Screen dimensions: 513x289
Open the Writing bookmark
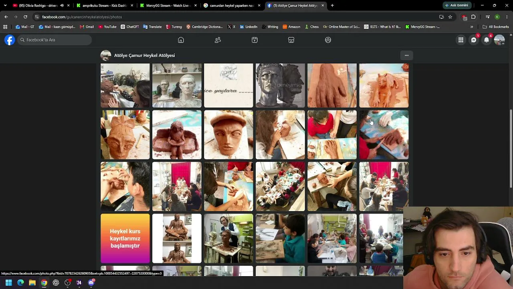point(270,27)
